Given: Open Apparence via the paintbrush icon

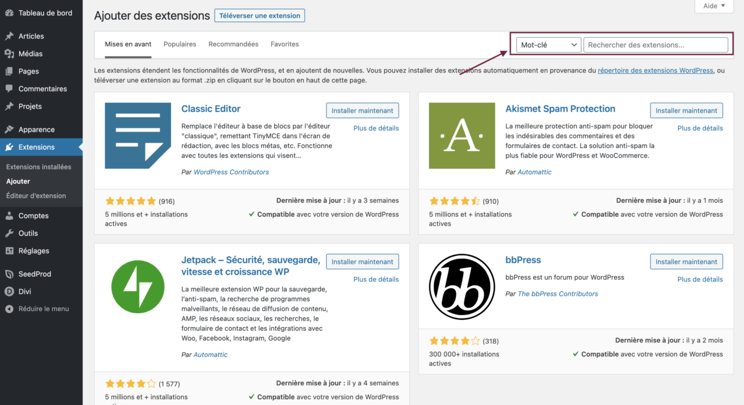Looking at the screenshot, I should click(x=9, y=129).
